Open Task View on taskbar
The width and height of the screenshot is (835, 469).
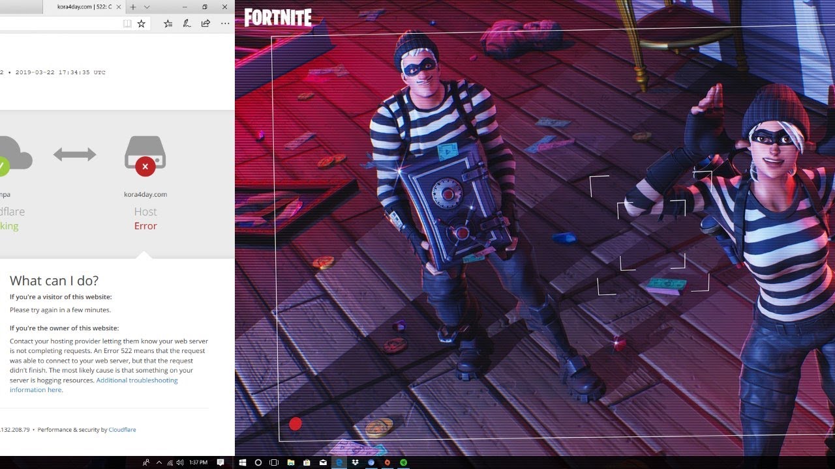click(x=274, y=462)
